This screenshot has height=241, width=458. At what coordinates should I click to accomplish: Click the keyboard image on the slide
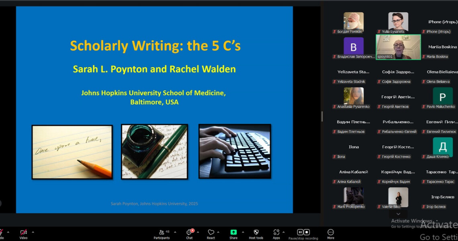coord(235,151)
